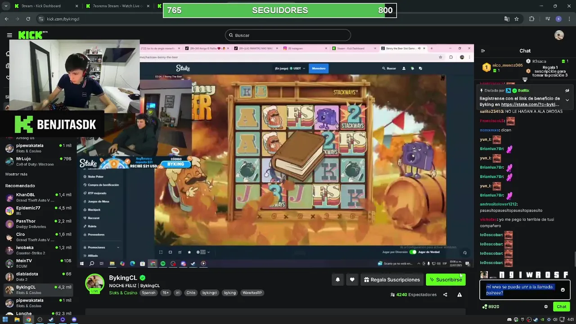Open Windows Start menu on taskbar
The image size is (576, 324).
[x=5, y=320]
